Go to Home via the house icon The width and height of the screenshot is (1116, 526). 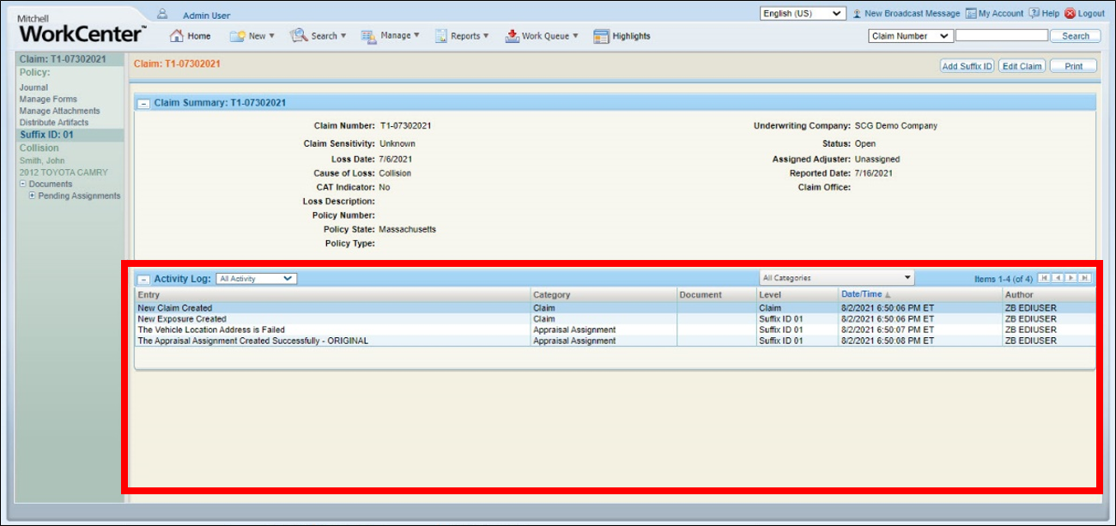[177, 36]
